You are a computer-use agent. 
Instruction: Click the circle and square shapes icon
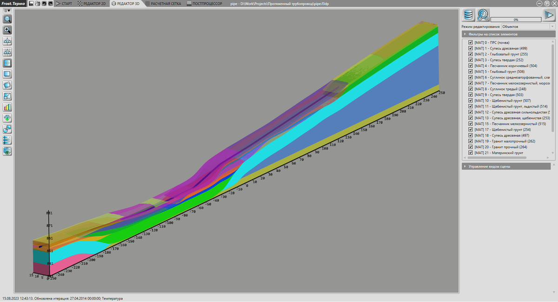pos(7,129)
